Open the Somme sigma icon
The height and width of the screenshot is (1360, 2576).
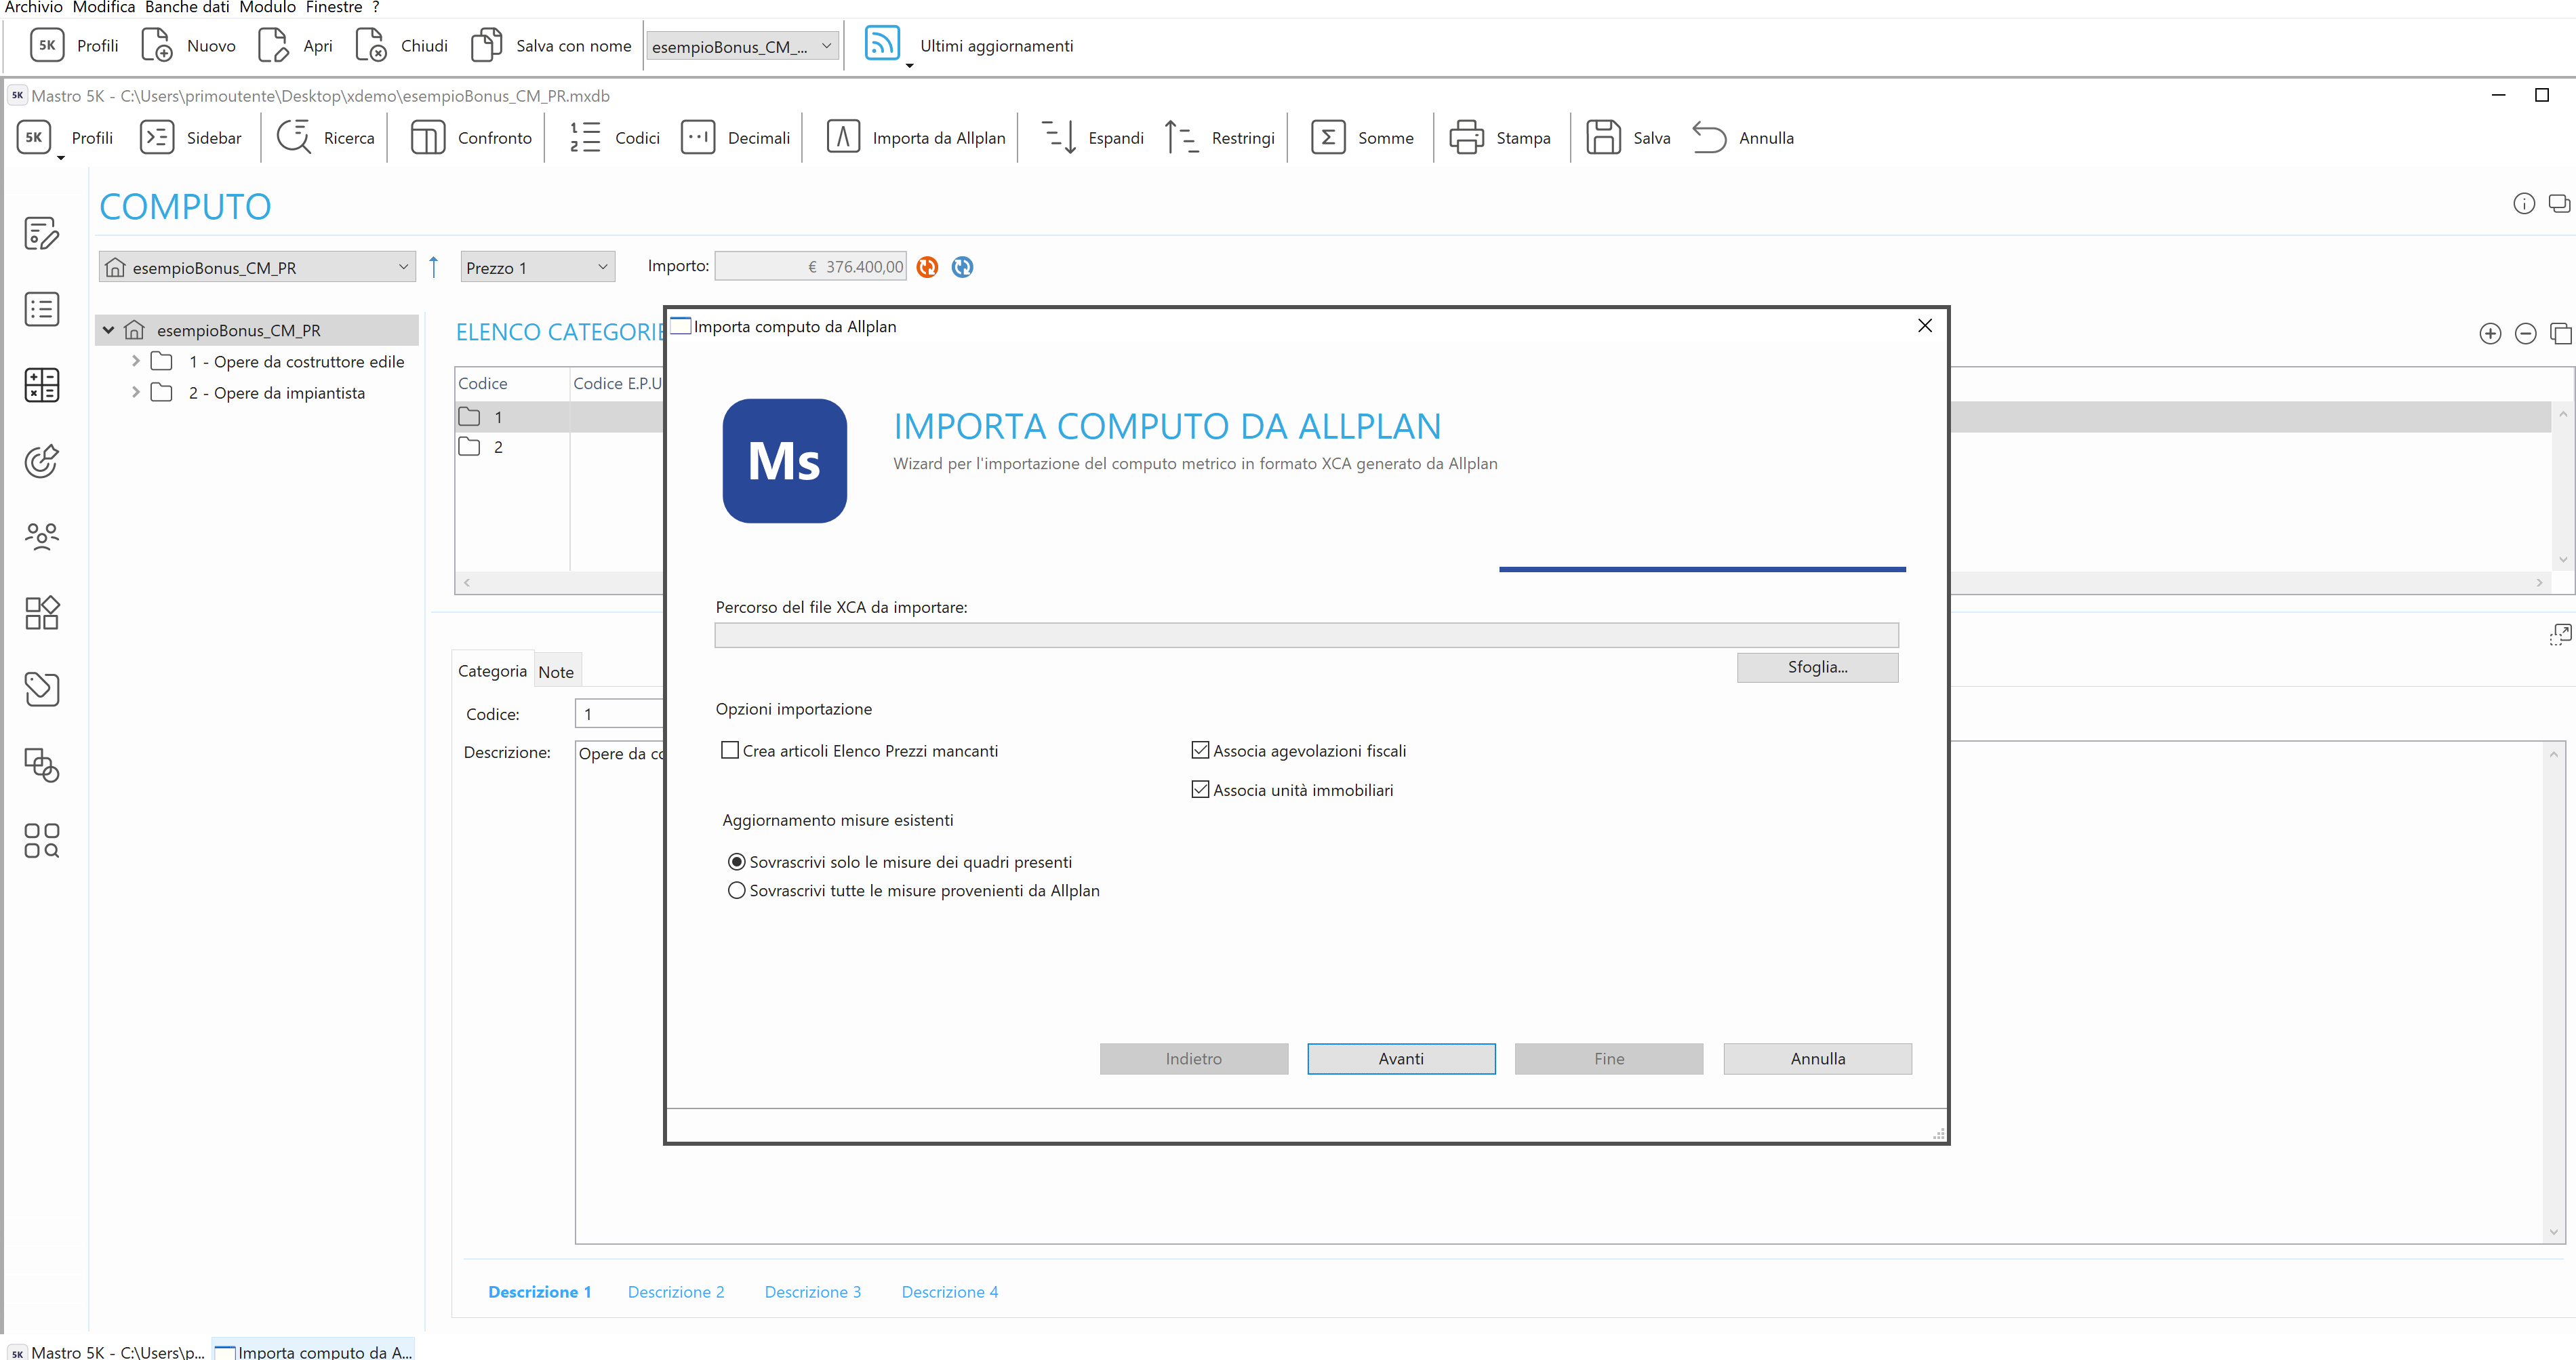pos(1328,137)
